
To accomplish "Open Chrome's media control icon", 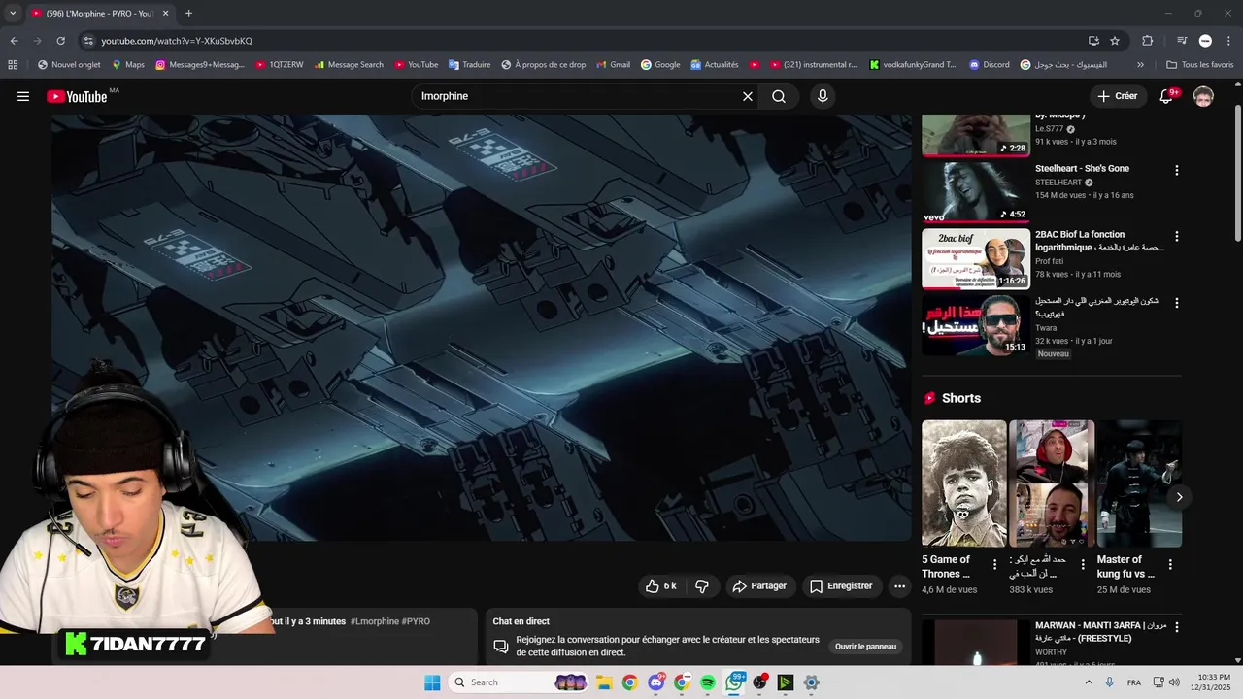I will (1182, 41).
